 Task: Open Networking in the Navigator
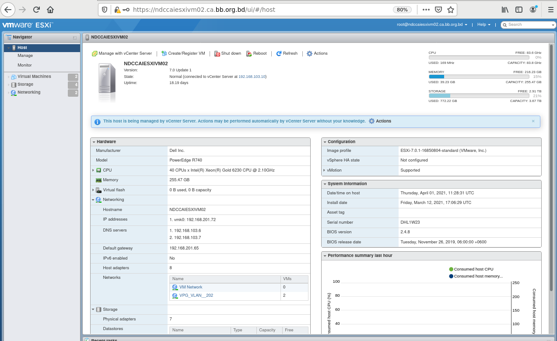[29, 92]
